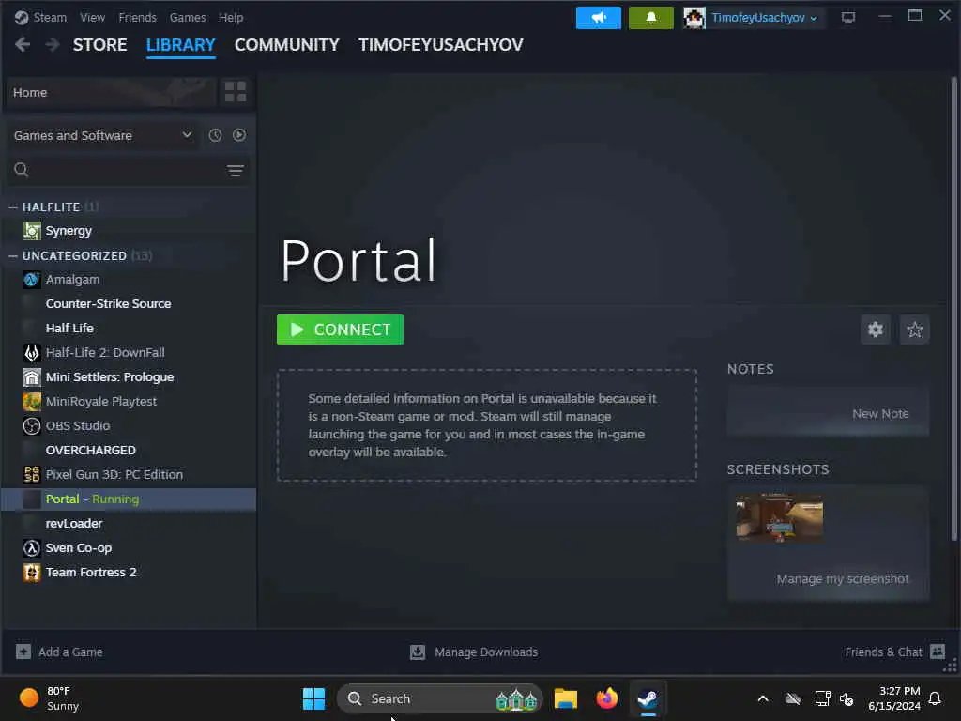This screenshot has width=961, height=721.
Task: Go to the STORE tab
Action: tap(99, 45)
